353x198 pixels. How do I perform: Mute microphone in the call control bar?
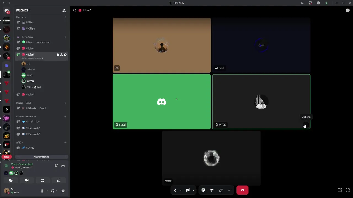pyautogui.click(x=175, y=190)
